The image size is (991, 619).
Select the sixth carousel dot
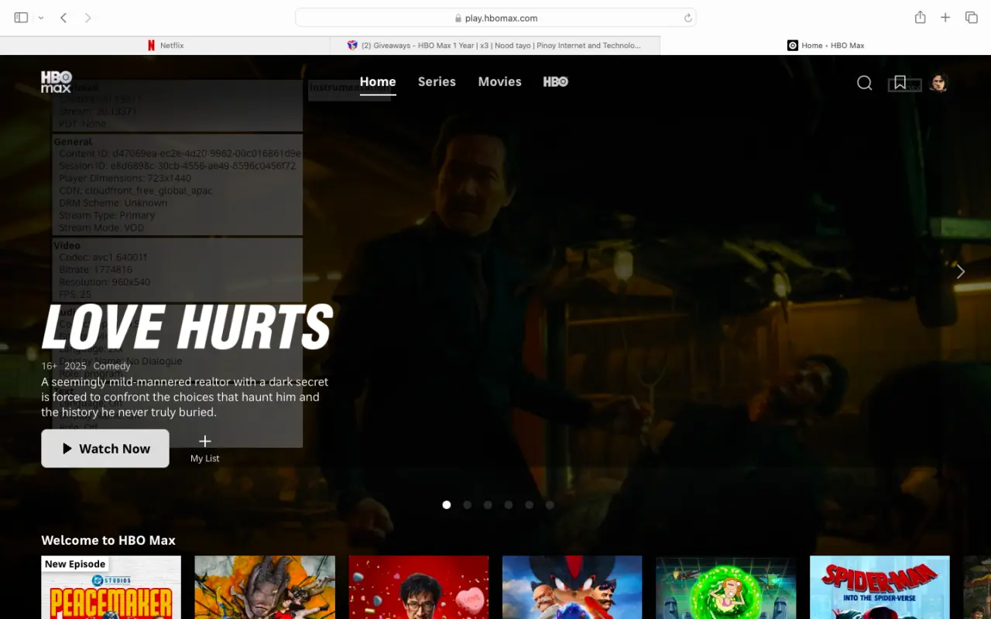point(550,504)
